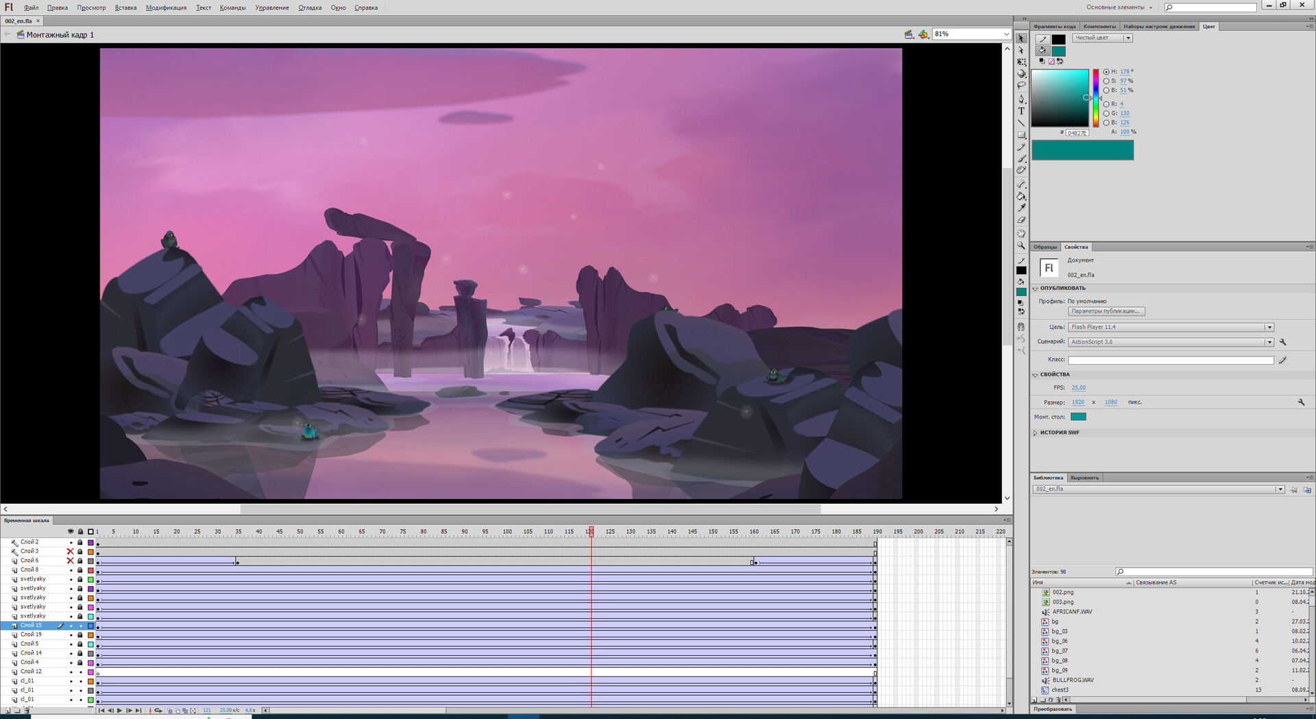Image resolution: width=1316 pixels, height=719 pixels.
Task: Lock the Слой 12 layer
Action: click(x=80, y=672)
